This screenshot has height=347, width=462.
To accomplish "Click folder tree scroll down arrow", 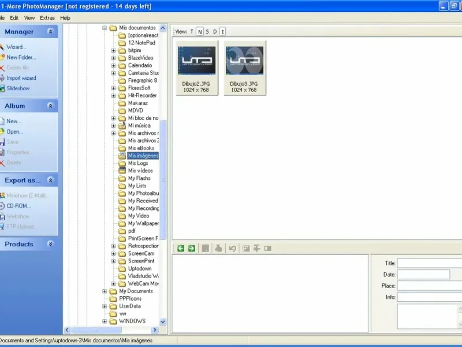I will [x=163, y=322].
